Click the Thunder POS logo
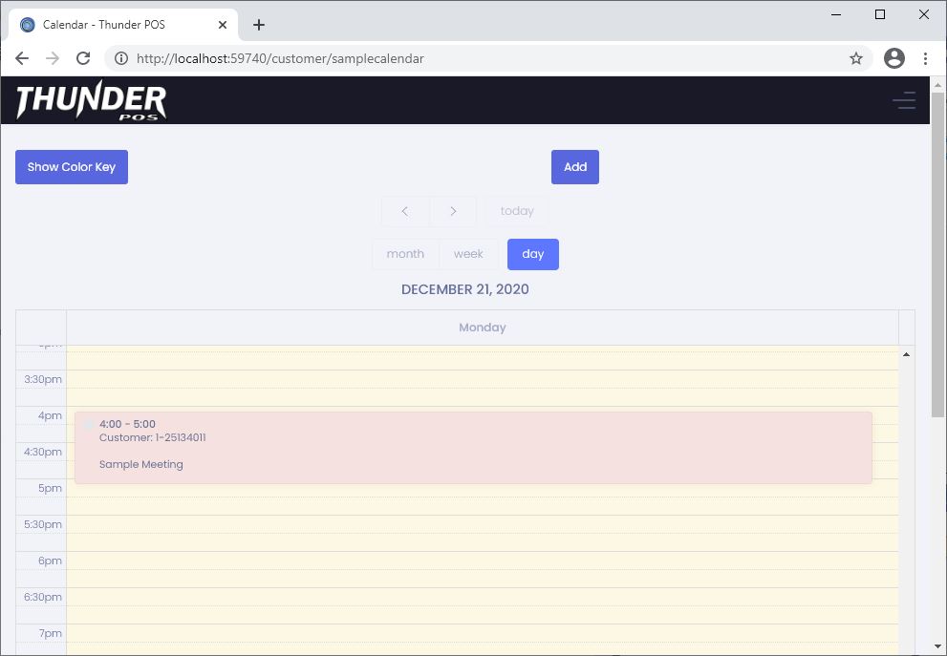Viewport: 947px width, 656px height. pos(92,101)
